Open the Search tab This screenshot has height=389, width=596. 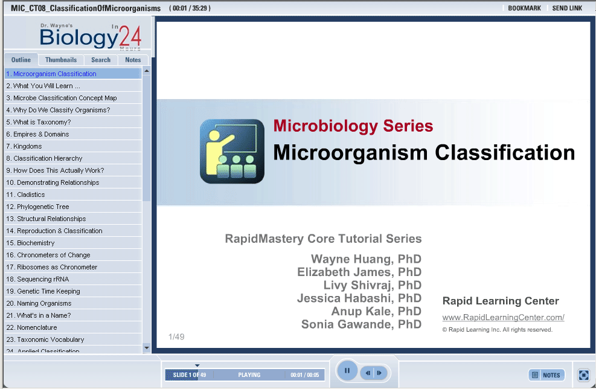click(x=101, y=60)
